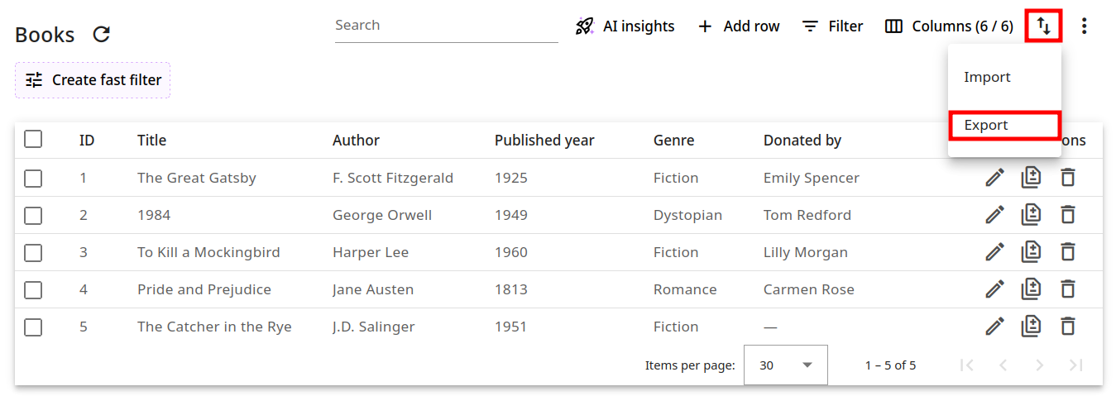Viewport: 1116px width, 396px height.
Task: Open the Columns (6 / 6) selector
Action: (949, 26)
